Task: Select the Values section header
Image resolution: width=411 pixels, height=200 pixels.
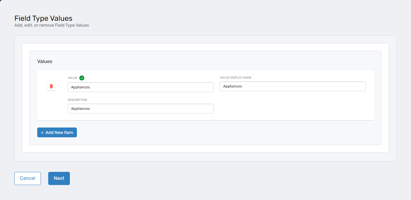Action: (45, 61)
